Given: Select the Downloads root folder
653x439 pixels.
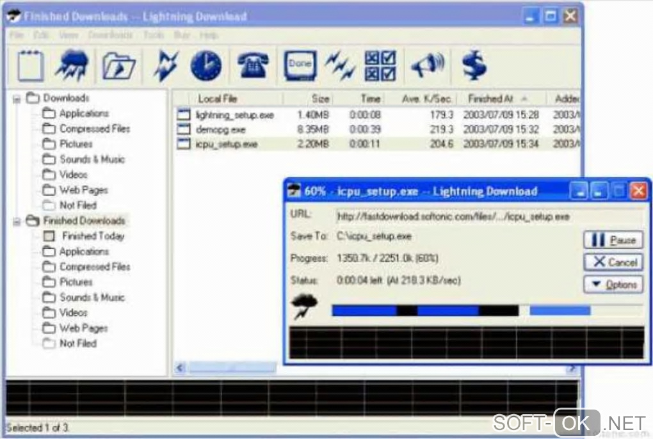Looking at the screenshot, I should pyautogui.click(x=58, y=98).
